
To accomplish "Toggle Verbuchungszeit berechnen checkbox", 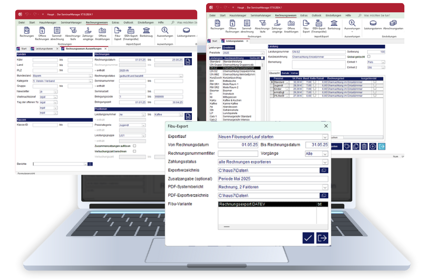I will tap(135, 151).
